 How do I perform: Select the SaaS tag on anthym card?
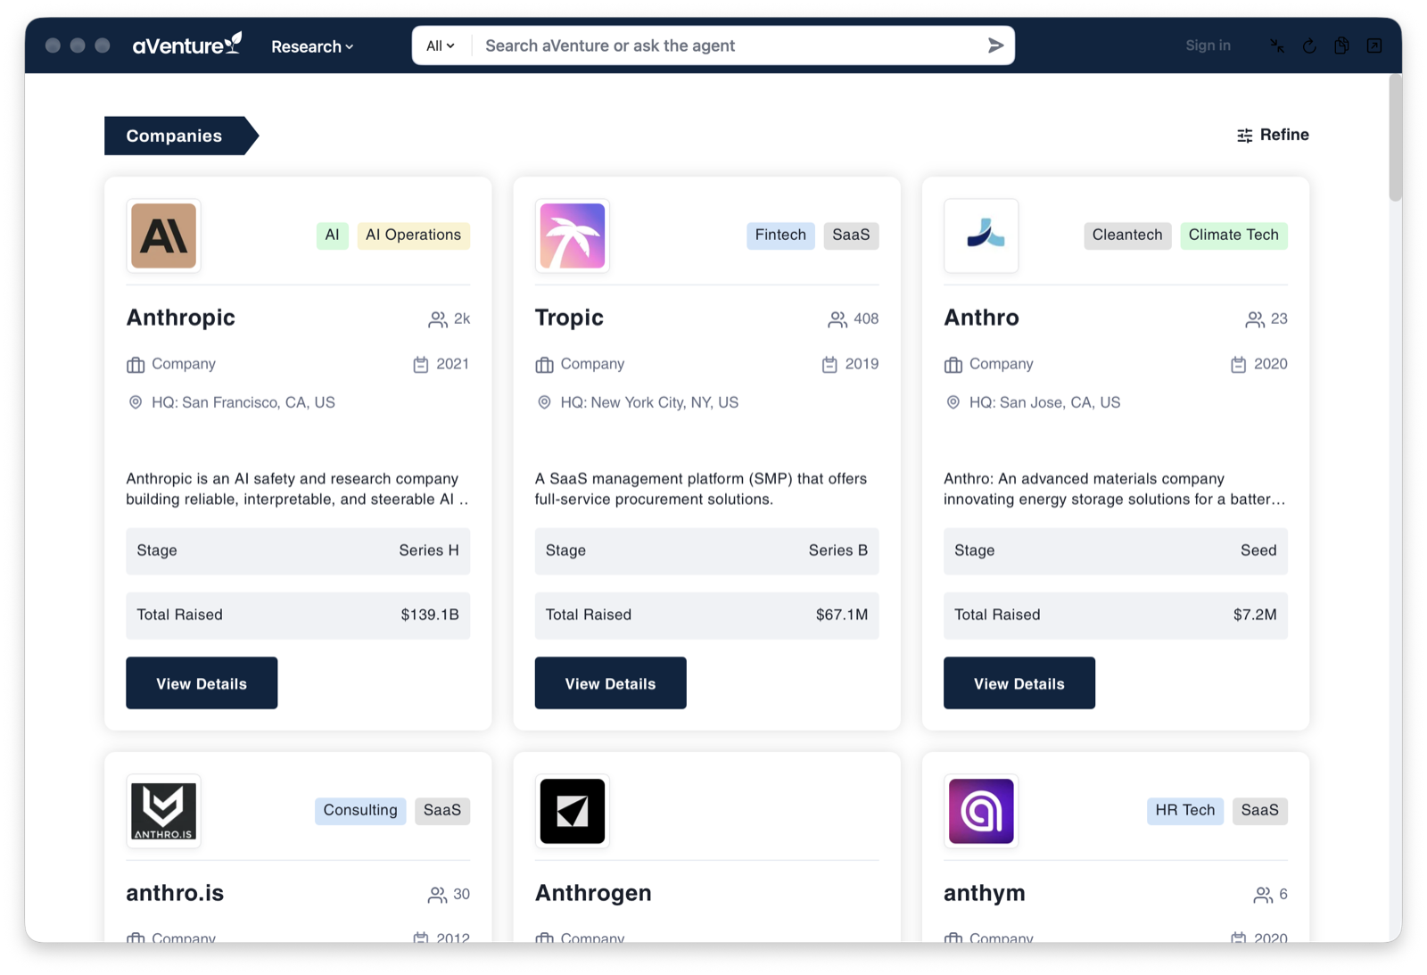point(1260,810)
